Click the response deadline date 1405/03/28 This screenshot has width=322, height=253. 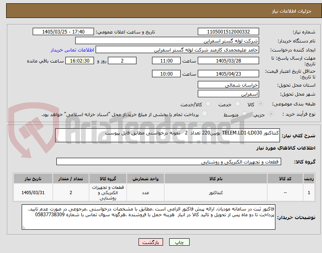point(228,61)
